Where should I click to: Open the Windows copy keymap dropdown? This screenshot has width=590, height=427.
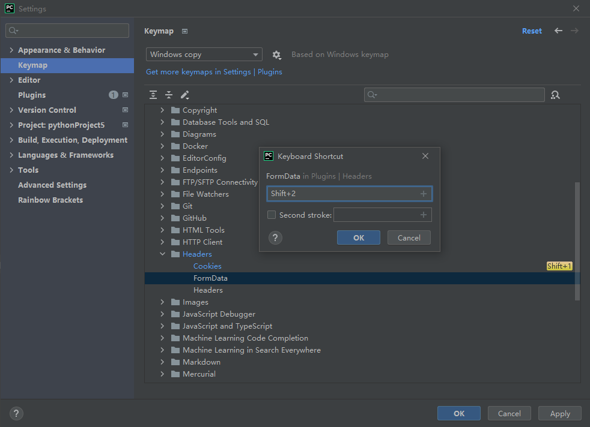pyautogui.click(x=204, y=55)
